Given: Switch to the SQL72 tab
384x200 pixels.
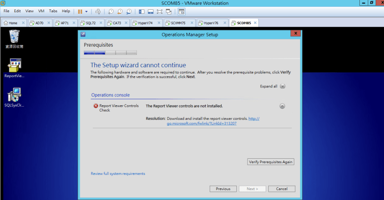Looking at the screenshot, I should point(91,23).
